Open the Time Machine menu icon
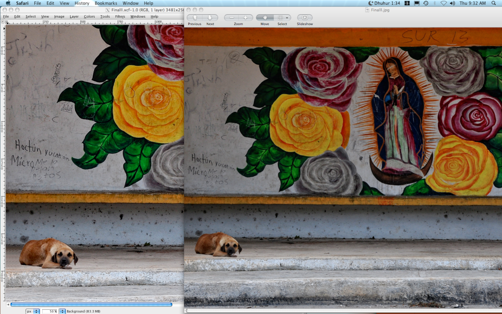 pos(426,3)
